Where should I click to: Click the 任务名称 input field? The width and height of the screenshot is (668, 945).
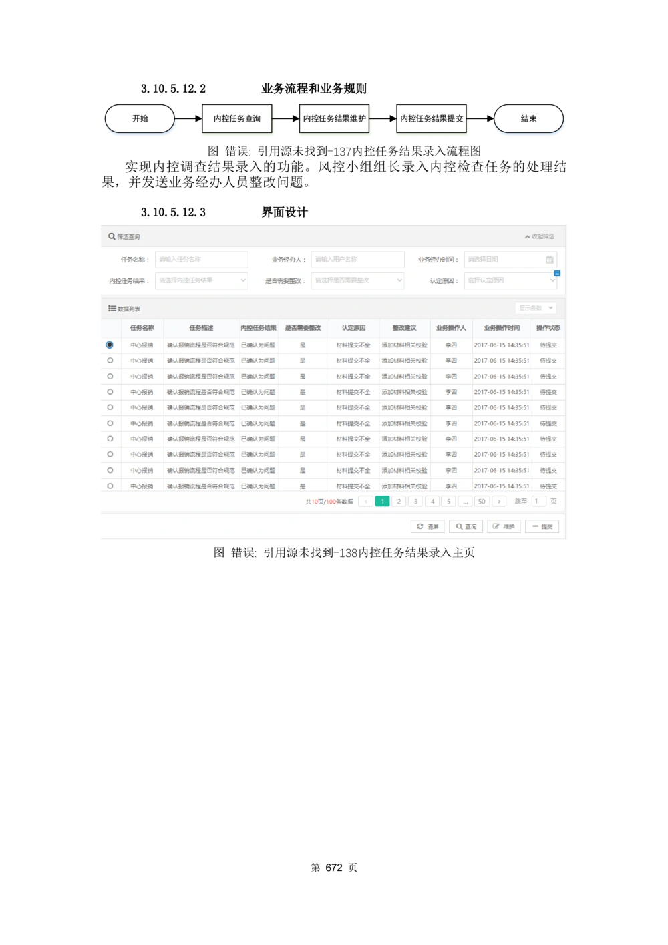[x=201, y=260]
